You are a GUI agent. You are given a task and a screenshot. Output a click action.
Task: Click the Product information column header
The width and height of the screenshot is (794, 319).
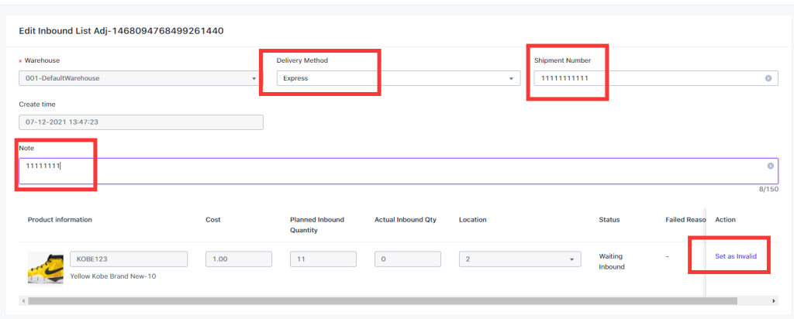[60, 220]
